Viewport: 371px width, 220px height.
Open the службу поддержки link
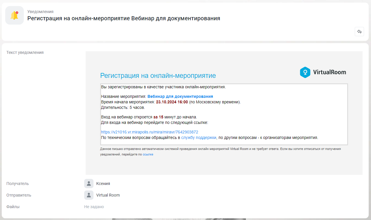tap(199, 137)
